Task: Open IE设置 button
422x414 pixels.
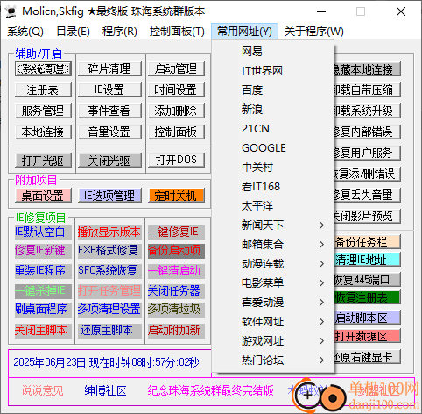Action: click(x=109, y=89)
